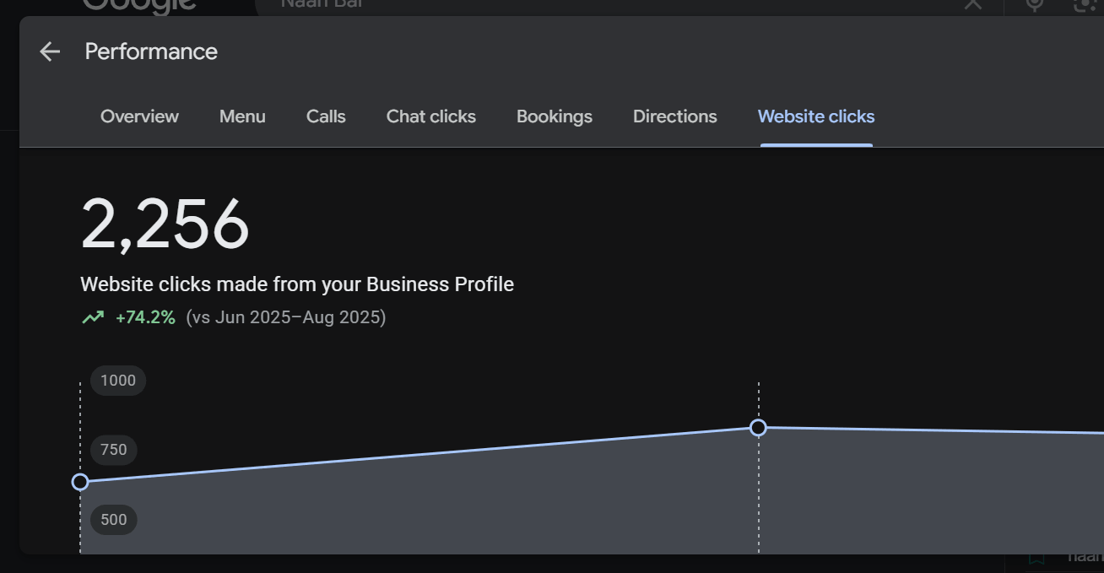Viewport: 1104px width, 573px height.
Task: Switch to the Menu tab
Action: point(242,116)
